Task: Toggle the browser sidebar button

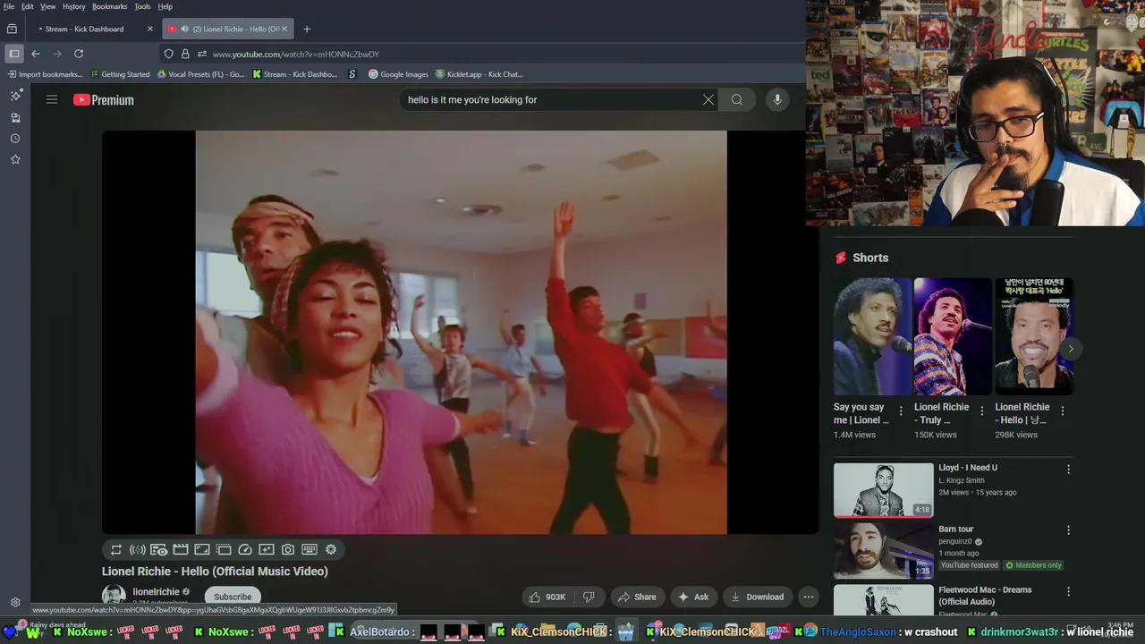Action: [x=13, y=54]
